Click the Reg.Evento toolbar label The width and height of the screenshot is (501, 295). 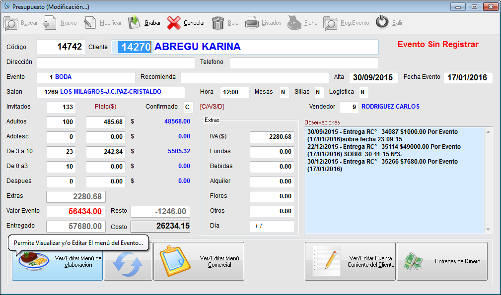(355, 23)
